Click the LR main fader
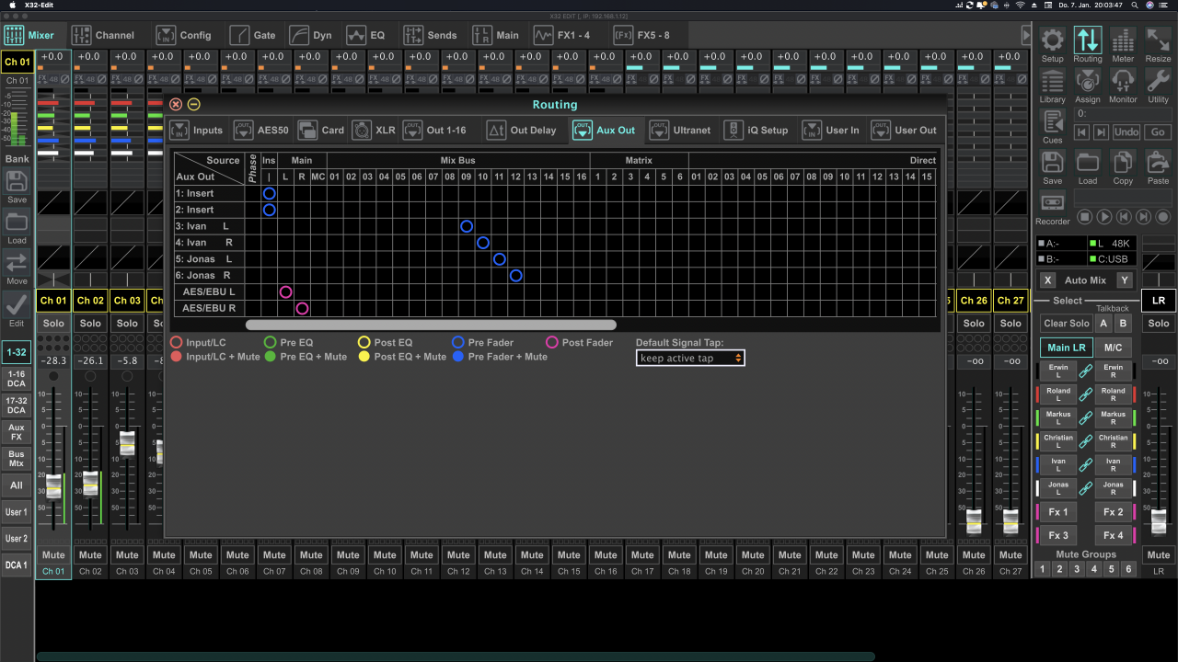The height and width of the screenshot is (662, 1178). click(x=1159, y=521)
